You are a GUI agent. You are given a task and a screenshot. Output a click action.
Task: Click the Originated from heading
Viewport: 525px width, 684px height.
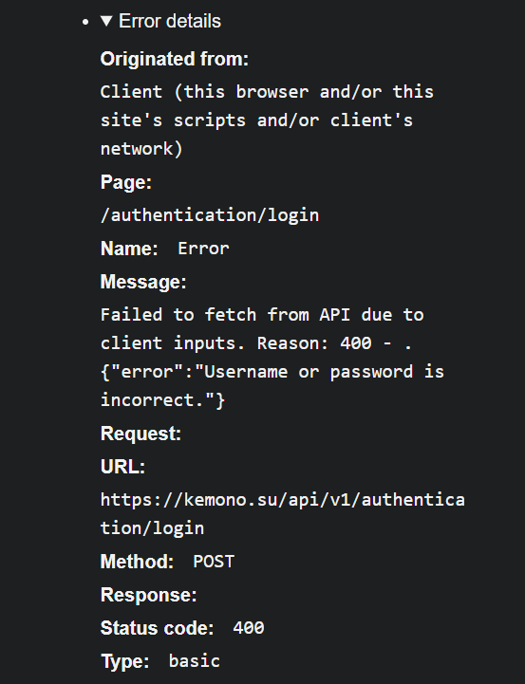pyautogui.click(x=175, y=59)
